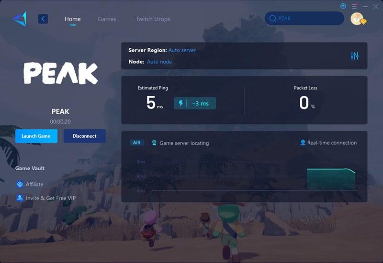The height and width of the screenshot is (263, 383).
Task: Click the Server Region label
Action: [147, 50]
